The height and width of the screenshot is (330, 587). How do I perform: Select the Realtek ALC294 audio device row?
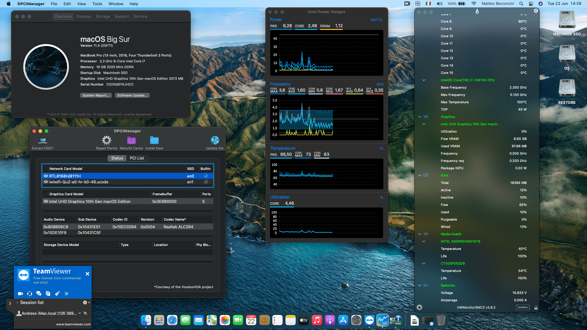(127, 227)
